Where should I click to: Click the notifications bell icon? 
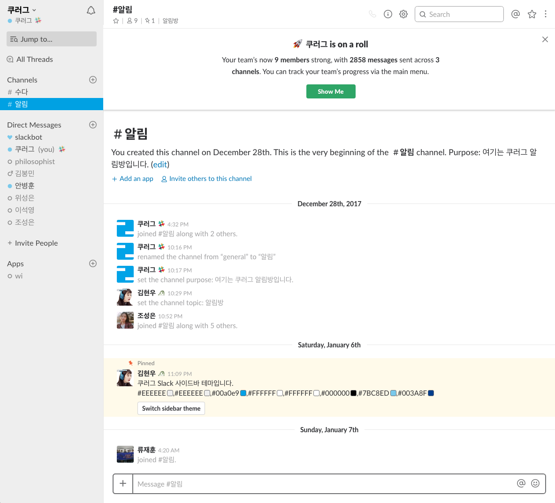(x=91, y=10)
